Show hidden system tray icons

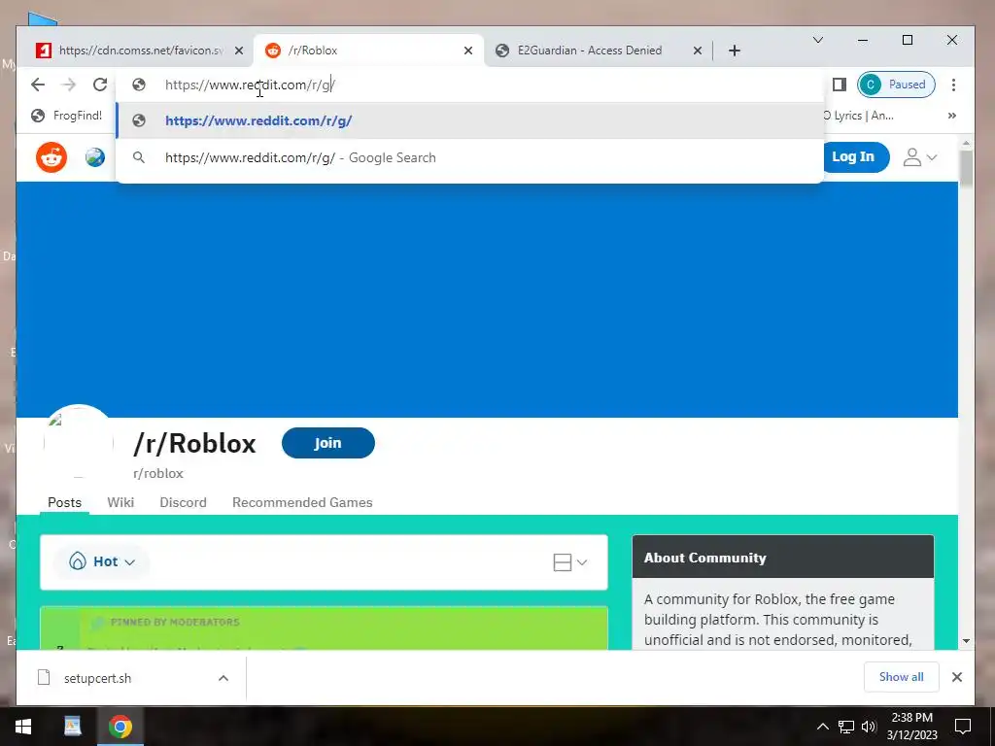coord(822,727)
